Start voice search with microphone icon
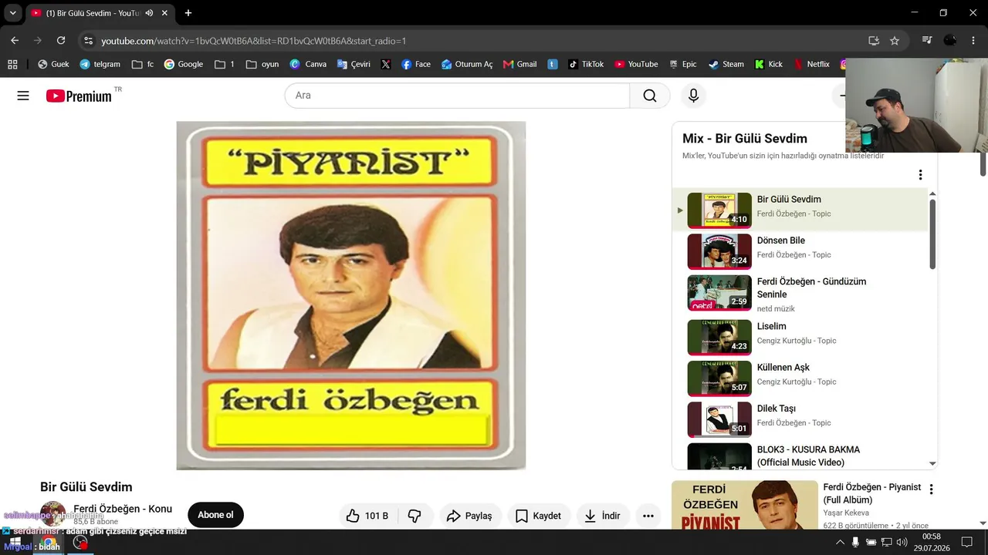The width and height of the screenshot is (988, 555). [x=693, y=96]
